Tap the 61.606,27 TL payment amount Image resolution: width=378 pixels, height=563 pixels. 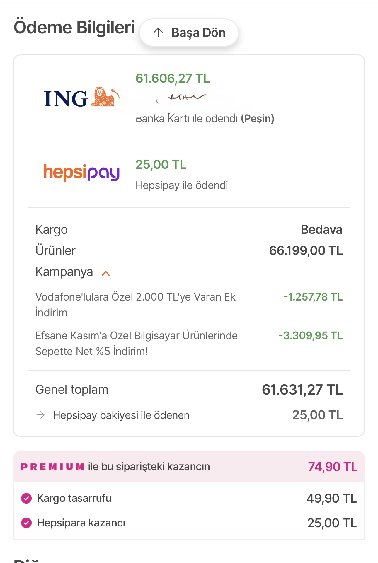coord(173,79)
